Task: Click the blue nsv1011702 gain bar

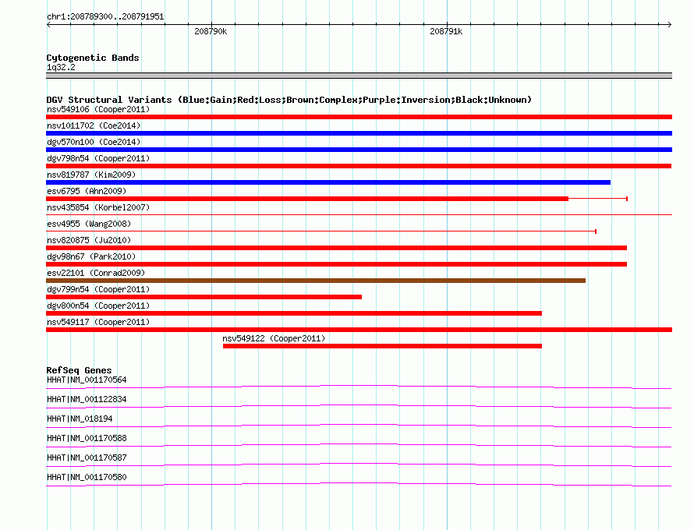Action: point(359,133)
